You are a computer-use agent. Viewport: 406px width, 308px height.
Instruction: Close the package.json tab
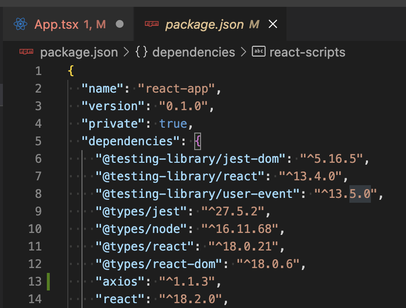pyautogui.click(x=273, y=24)
